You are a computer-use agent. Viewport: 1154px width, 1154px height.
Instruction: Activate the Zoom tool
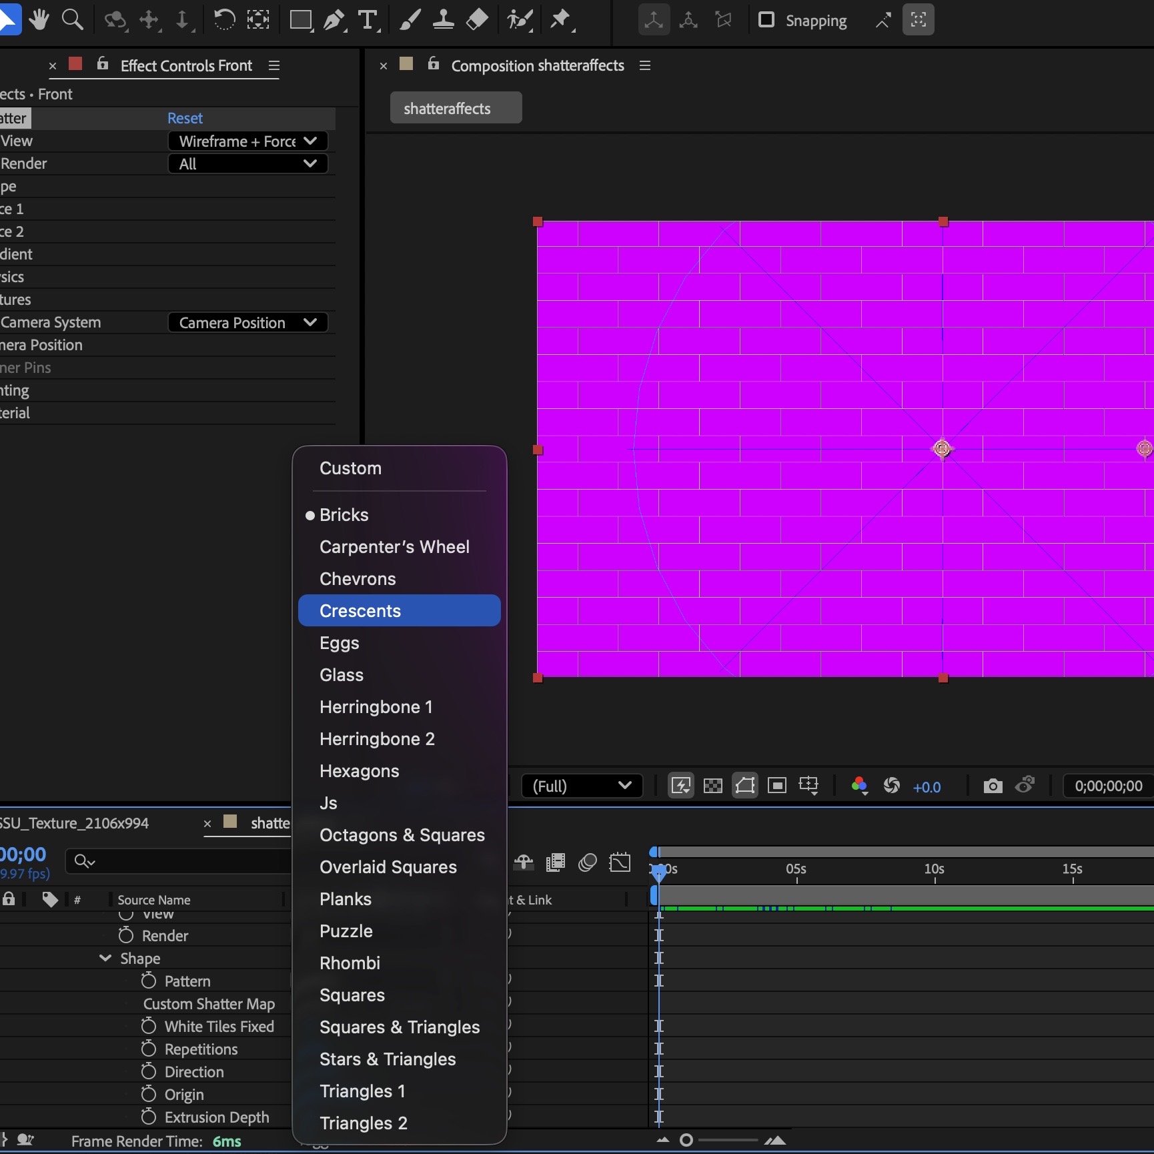[x=73, y=20]
